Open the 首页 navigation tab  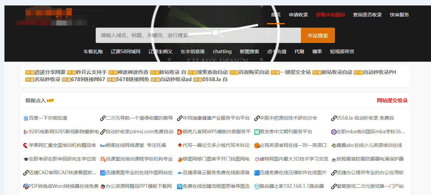tap(276, 15)
